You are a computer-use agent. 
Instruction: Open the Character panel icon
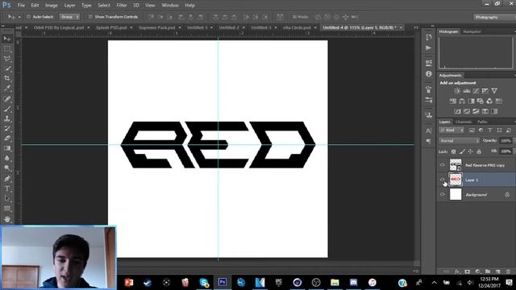tap(428, 130)
